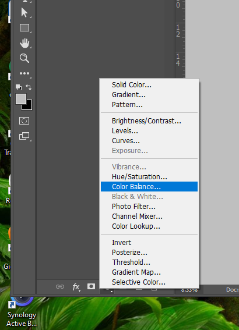Image resolution: width=239 pixels, height=330 pixels.
Task: Reset default foreground and background colors
Action: coord(19,87)
